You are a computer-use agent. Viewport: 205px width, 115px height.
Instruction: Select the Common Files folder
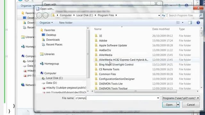[x=108, y=74]
